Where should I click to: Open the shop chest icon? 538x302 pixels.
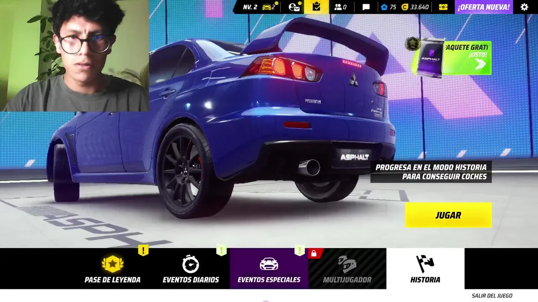tap(443, 7)
